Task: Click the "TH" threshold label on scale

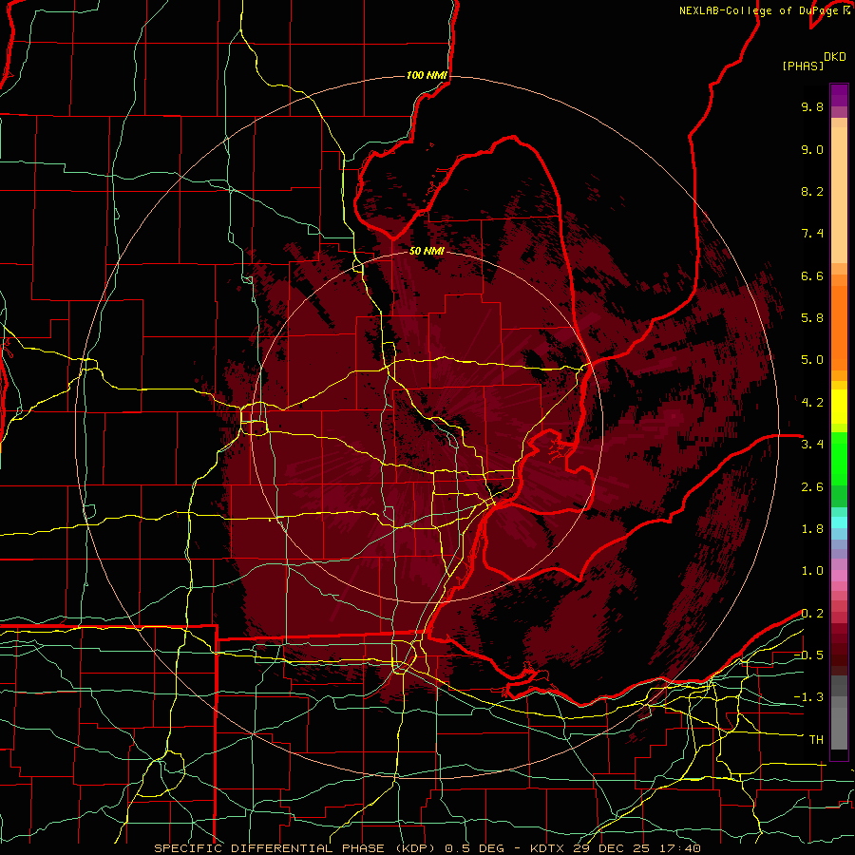Action: (816, 740)
